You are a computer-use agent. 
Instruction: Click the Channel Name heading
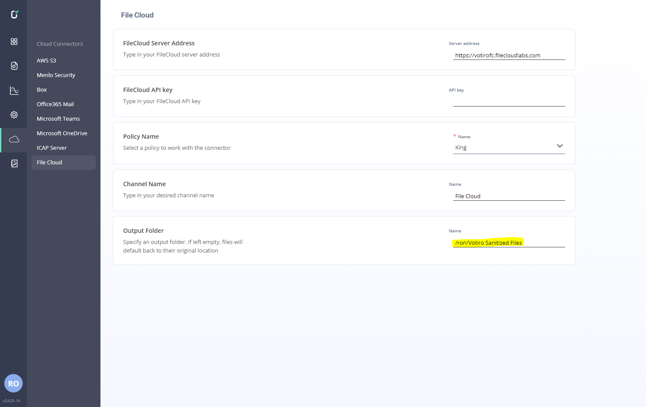click(145, 184)
